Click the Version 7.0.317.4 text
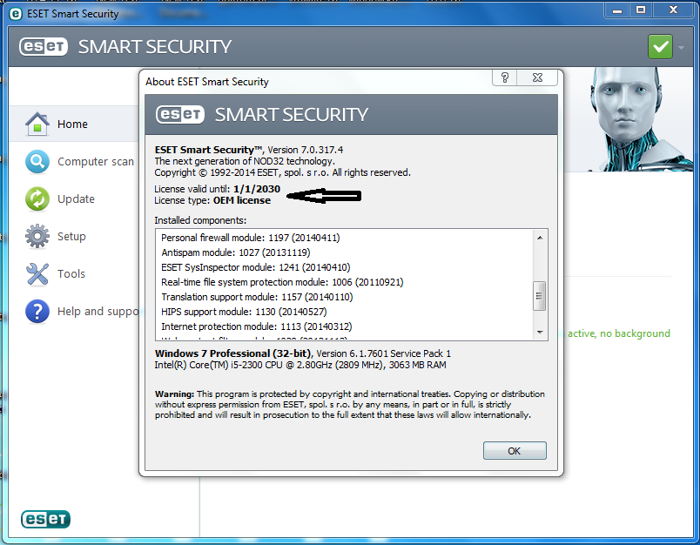This screenshot has width=700, height=545. pos(306,150)
